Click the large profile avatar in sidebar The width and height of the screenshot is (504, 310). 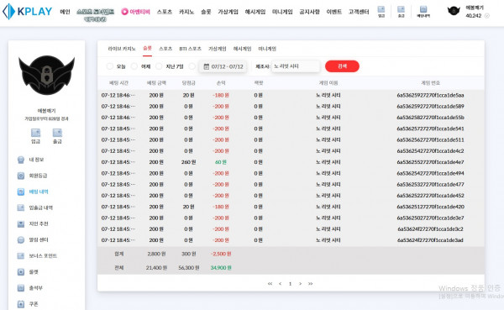pos(46,76)
